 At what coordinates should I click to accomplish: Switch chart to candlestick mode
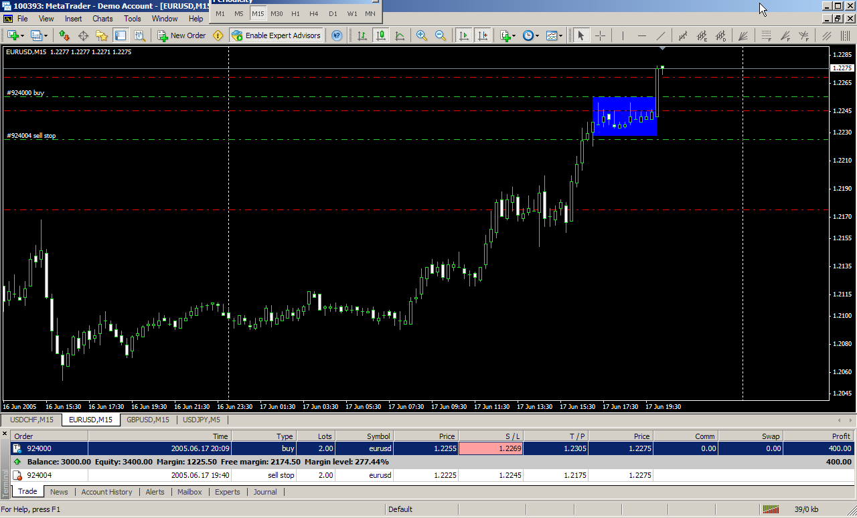pos(381,35)
